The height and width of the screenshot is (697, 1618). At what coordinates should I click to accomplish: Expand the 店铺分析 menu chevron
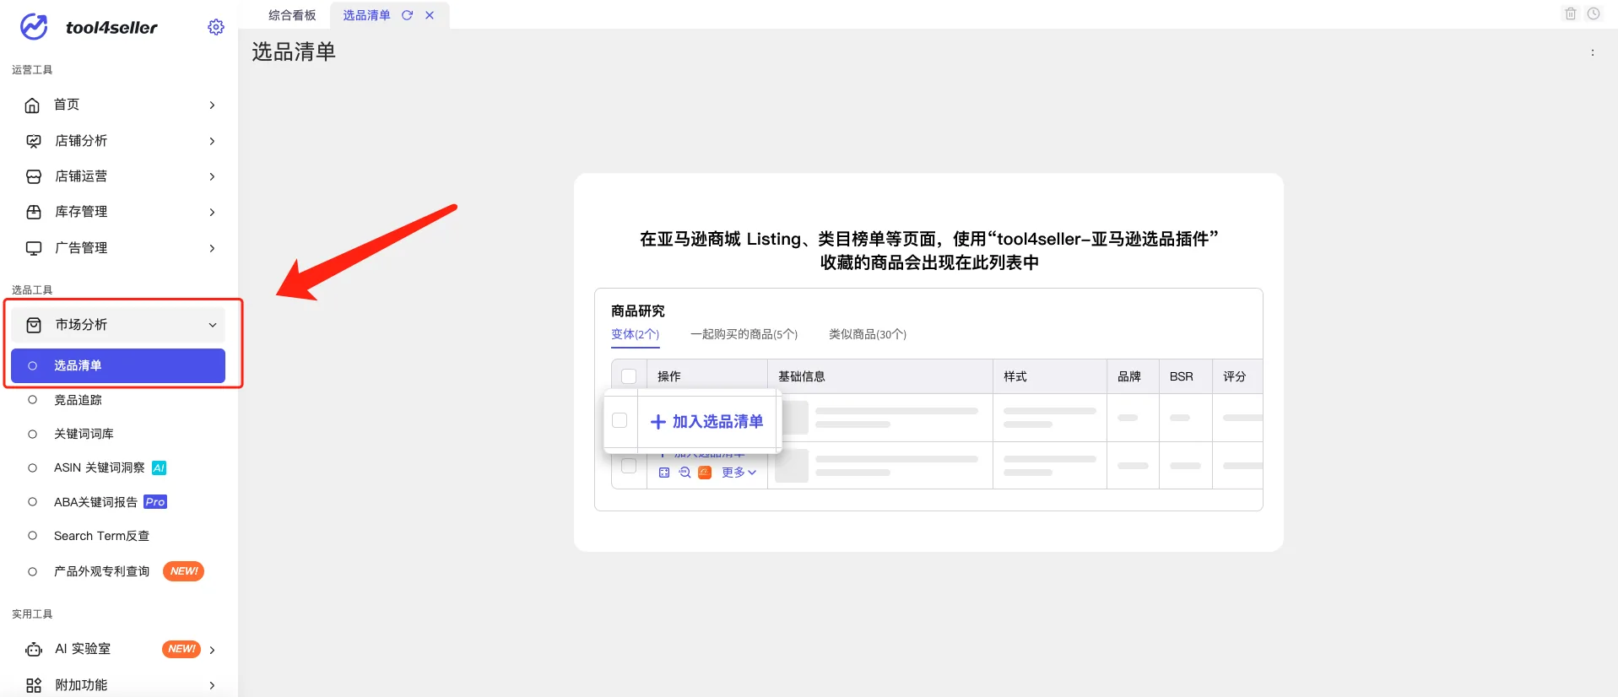pos(212,141)
